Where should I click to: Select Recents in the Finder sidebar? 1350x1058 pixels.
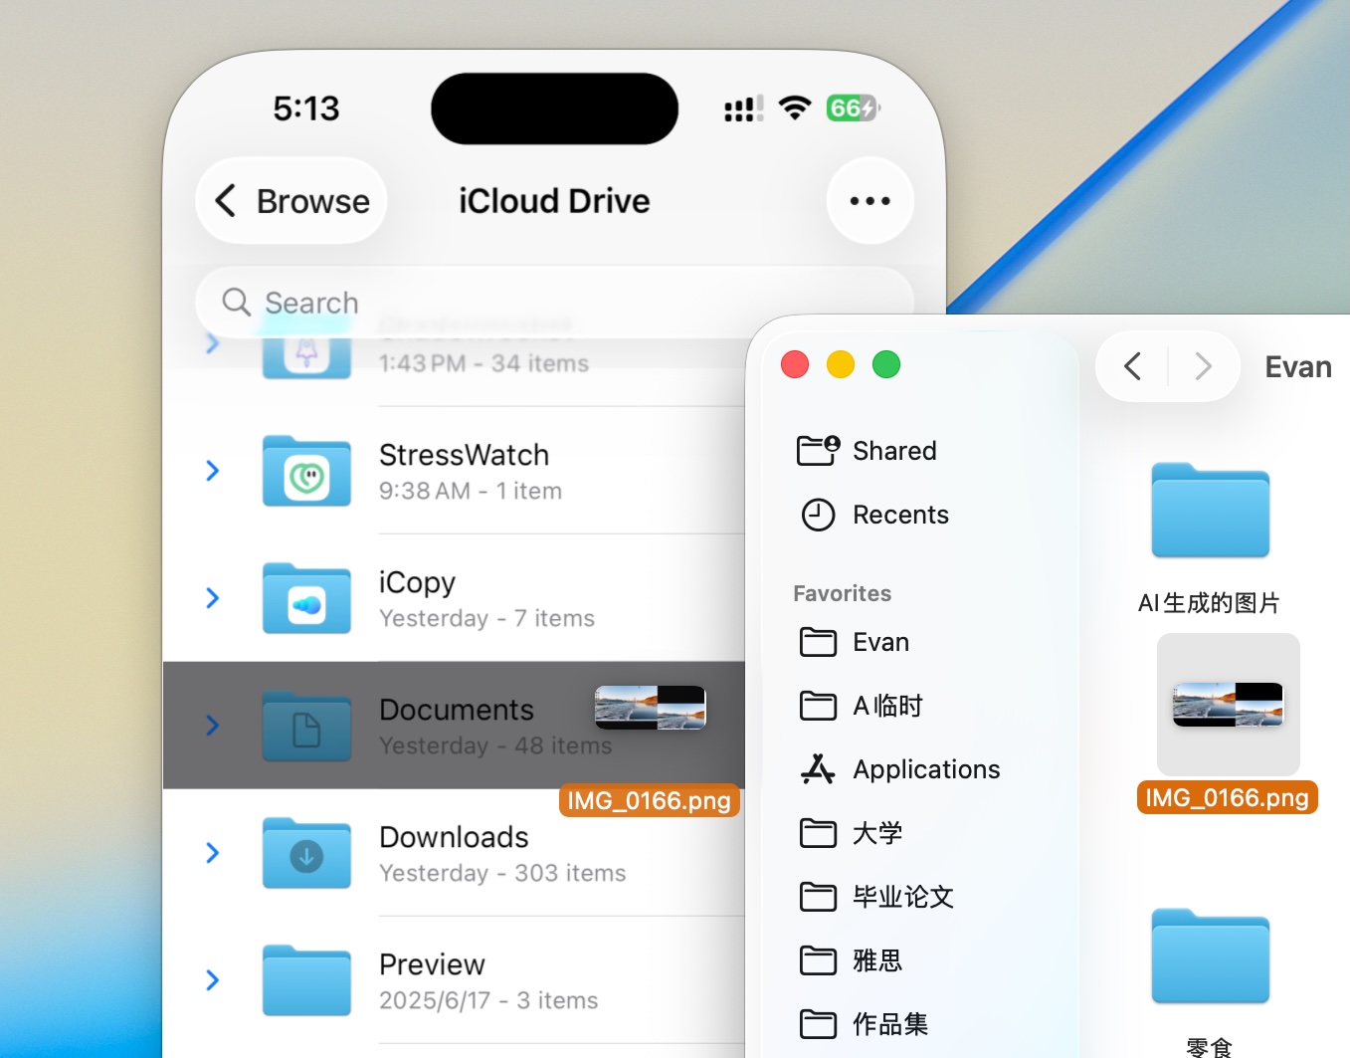point(901,515)
